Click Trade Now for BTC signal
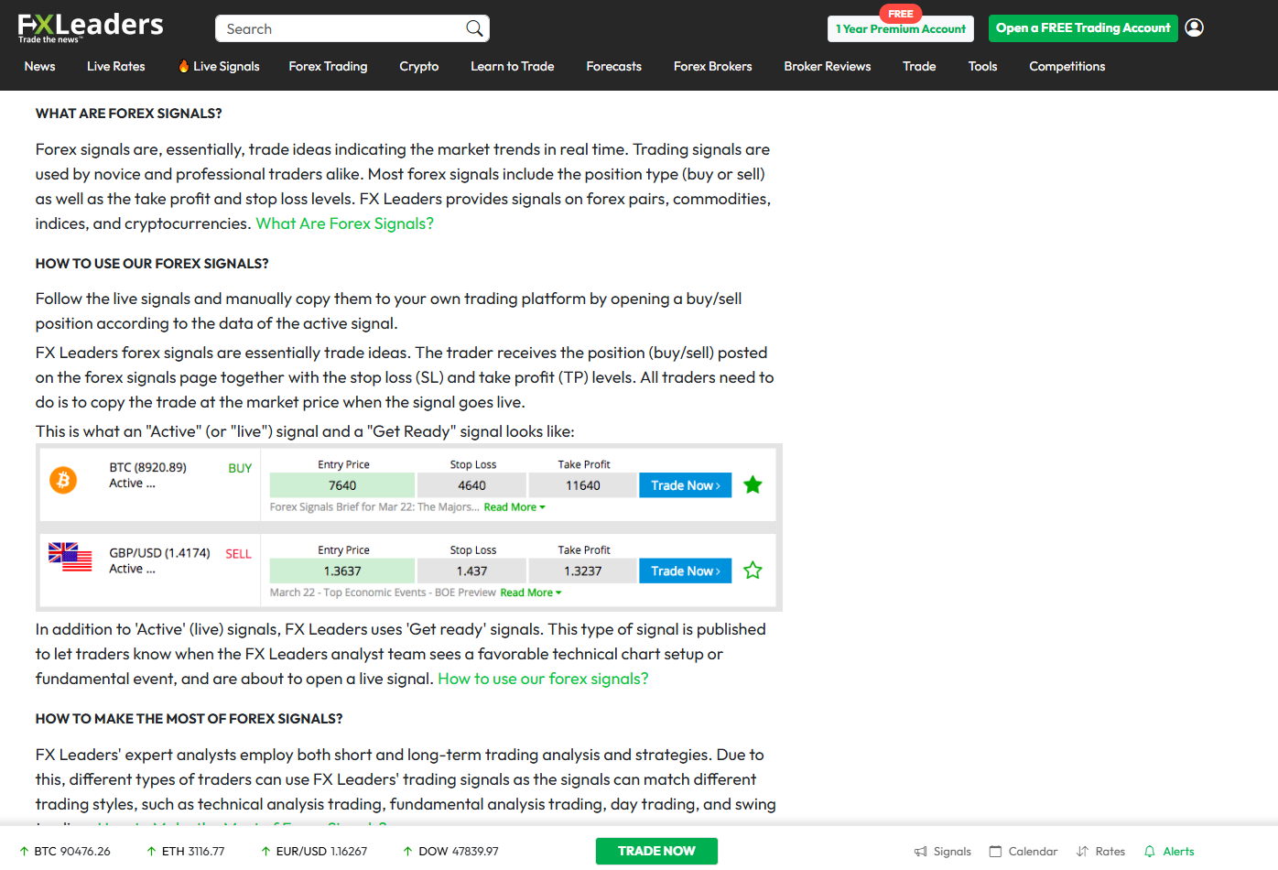 coord(685,485)
